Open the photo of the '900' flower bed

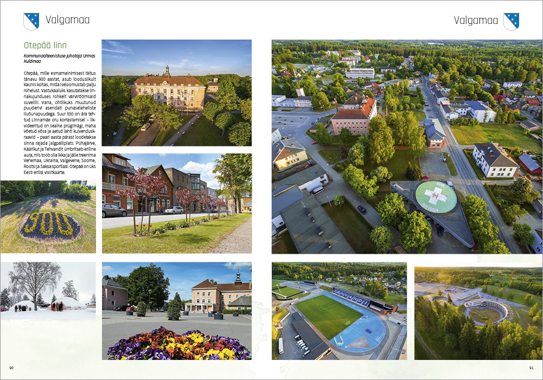click(48, 217)
